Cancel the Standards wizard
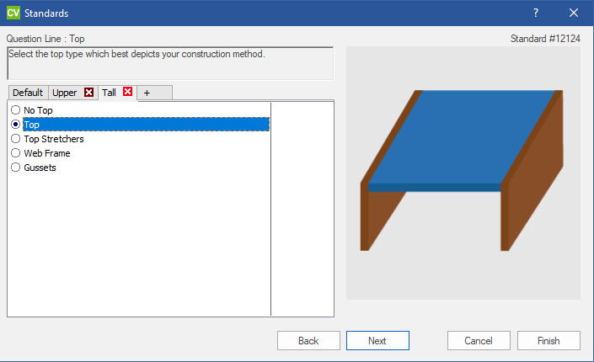The image size is (594, 362). (479, 341)
